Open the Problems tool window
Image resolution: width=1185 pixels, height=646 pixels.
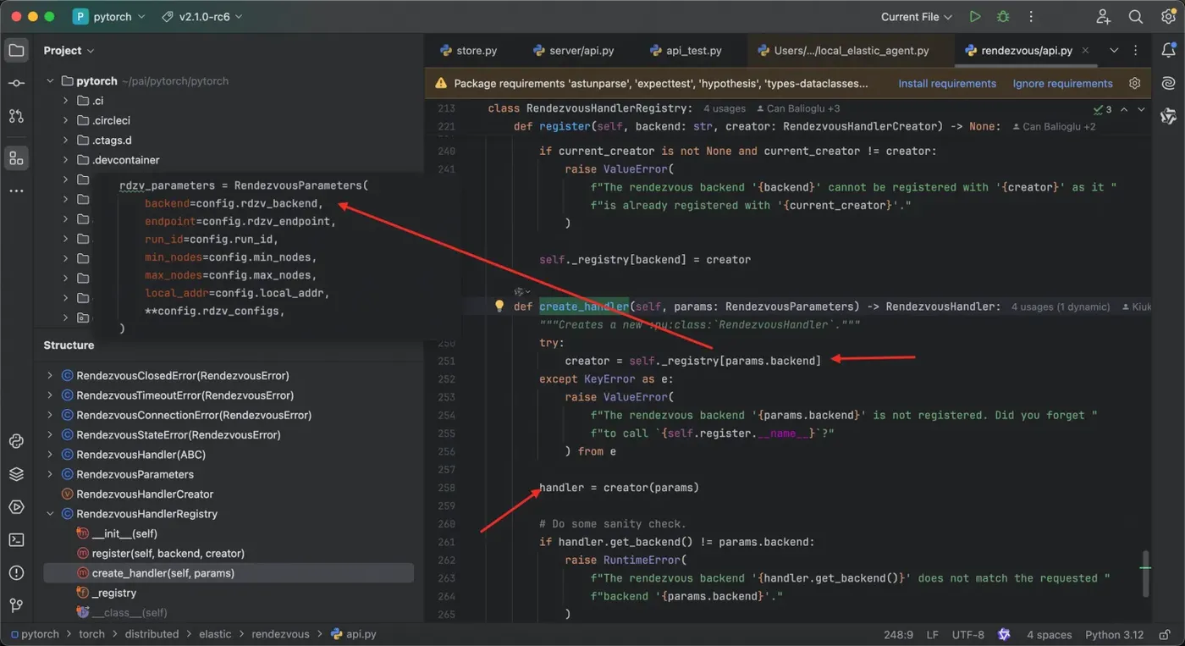point(16,572)
